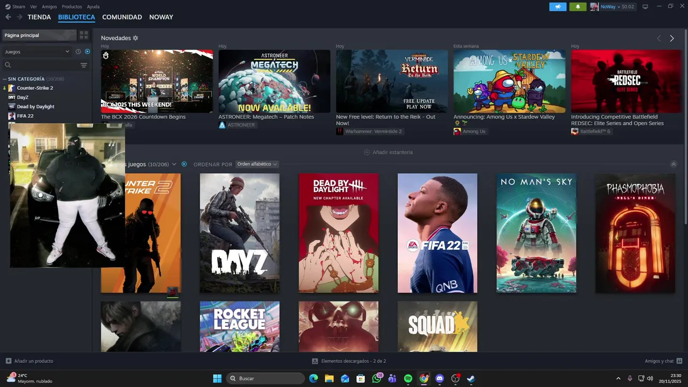The image size is (688, 387).
Task: Open WhatsApp from the Windows taskbar
Action: click(376, 378)
